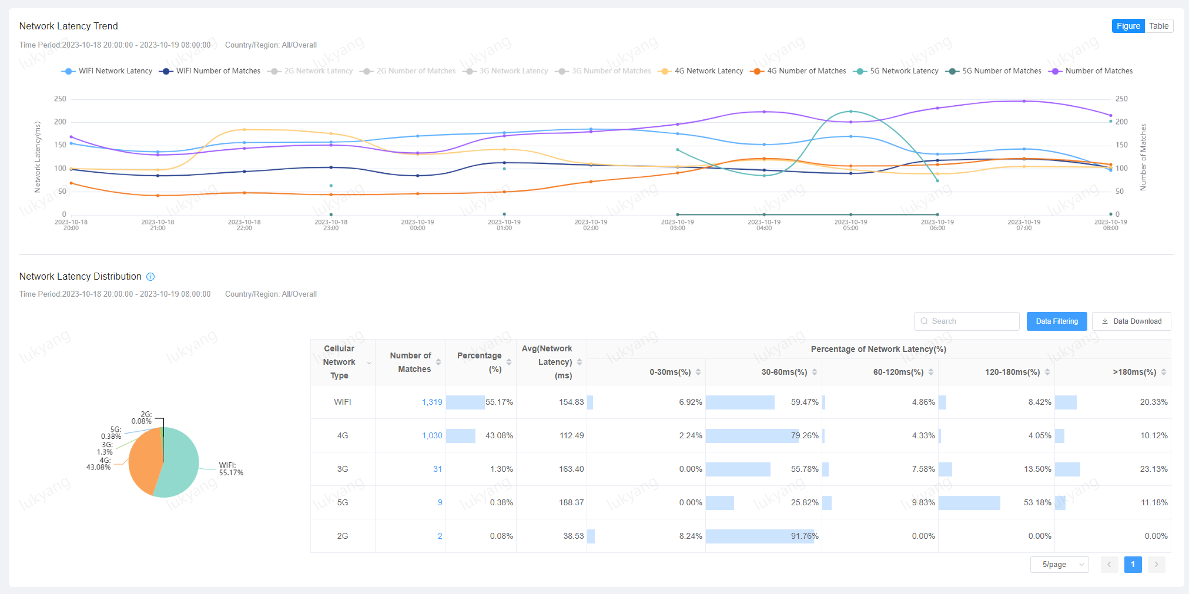Image resolution: width=1189 pixels, height=594 pixels.
Task: Click the Data Filtering button
Action: click(x=1056, y=321)
